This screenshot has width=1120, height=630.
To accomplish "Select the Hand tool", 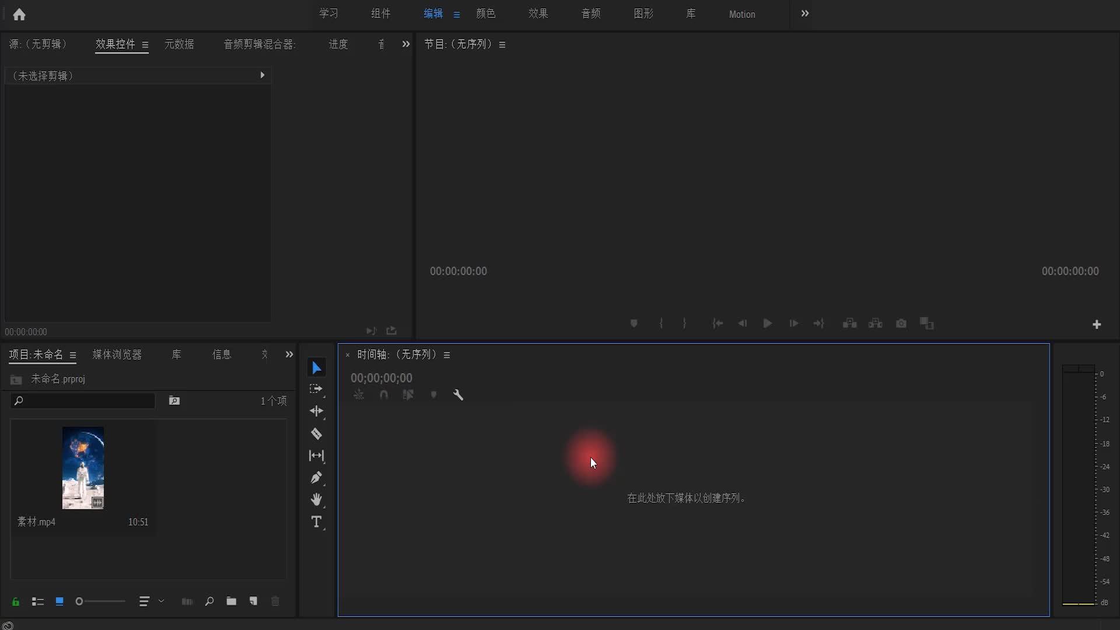I will pyautogui.click(x=316, y=500).
